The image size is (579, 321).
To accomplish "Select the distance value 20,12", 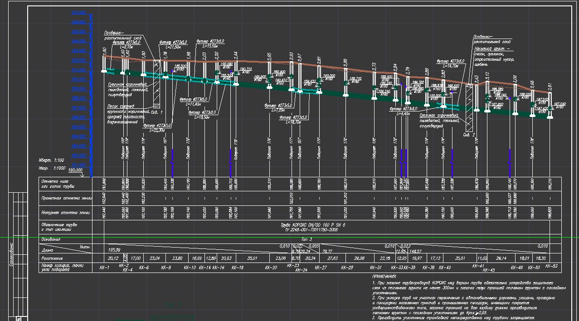I will coord(113,258).
